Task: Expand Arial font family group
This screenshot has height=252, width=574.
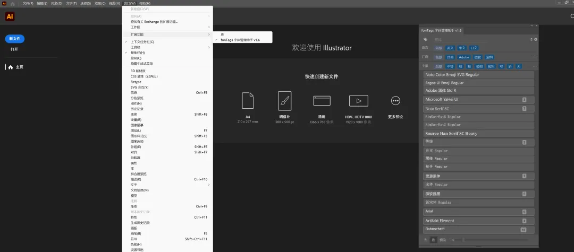Action: (x=478, y=212)
